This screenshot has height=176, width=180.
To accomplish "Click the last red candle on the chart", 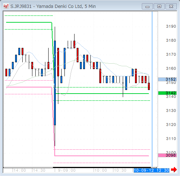I will tap(149, 86).
